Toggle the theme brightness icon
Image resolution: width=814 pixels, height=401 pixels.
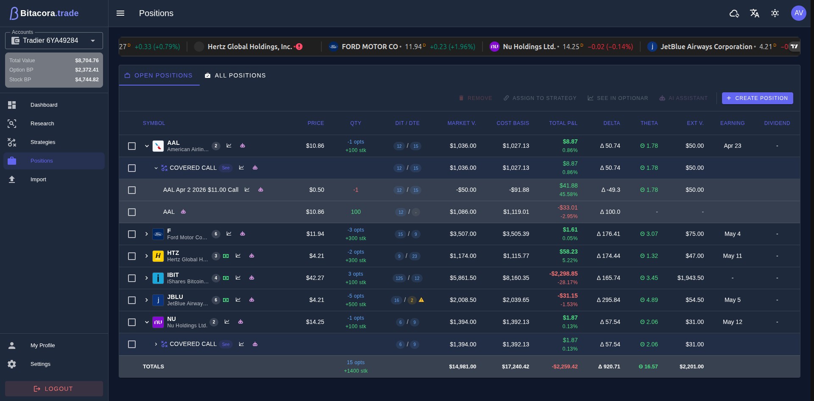[x=775, y=13]
